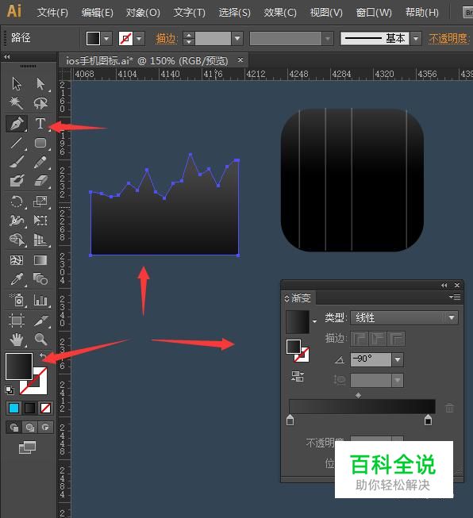
Task: Open gradient preset swatch dropdown arrow
Action: click(314, 321)
